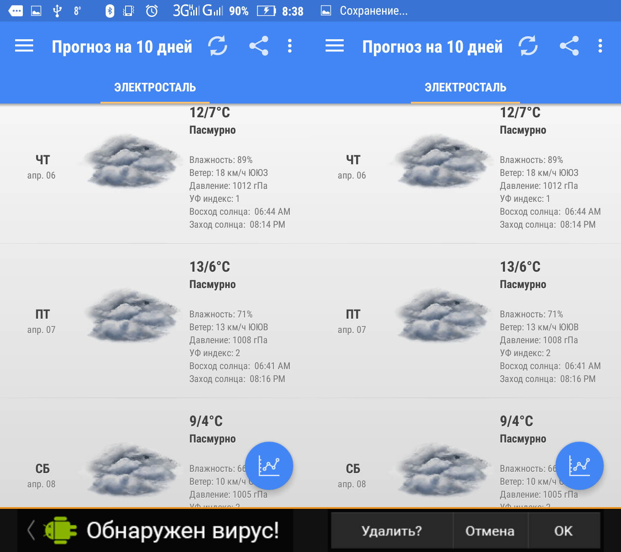This screenshot has width=621, height=552.
Task: Tap the ПТ апр. 07 day label in right screen
Action: pos(352,321)
